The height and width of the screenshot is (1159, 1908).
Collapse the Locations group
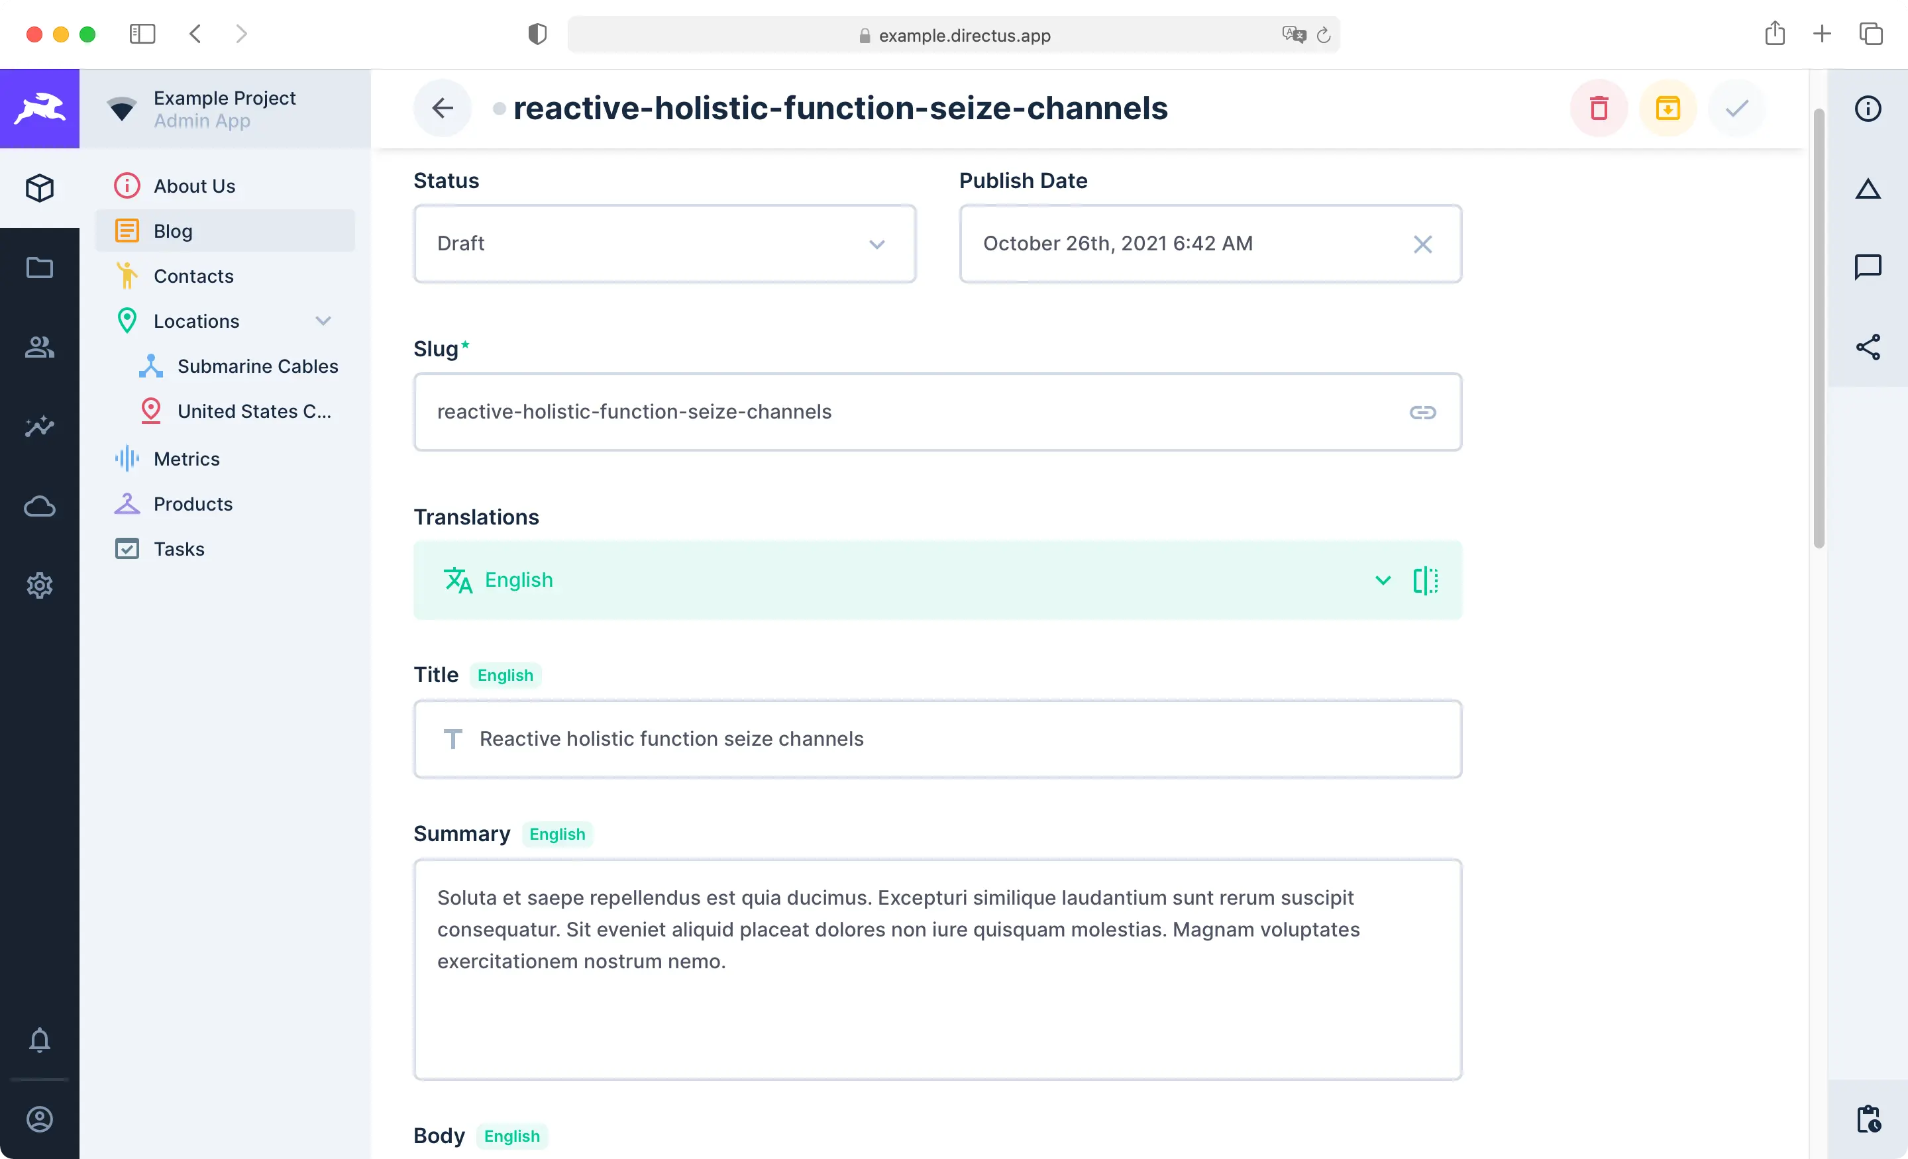324,321
